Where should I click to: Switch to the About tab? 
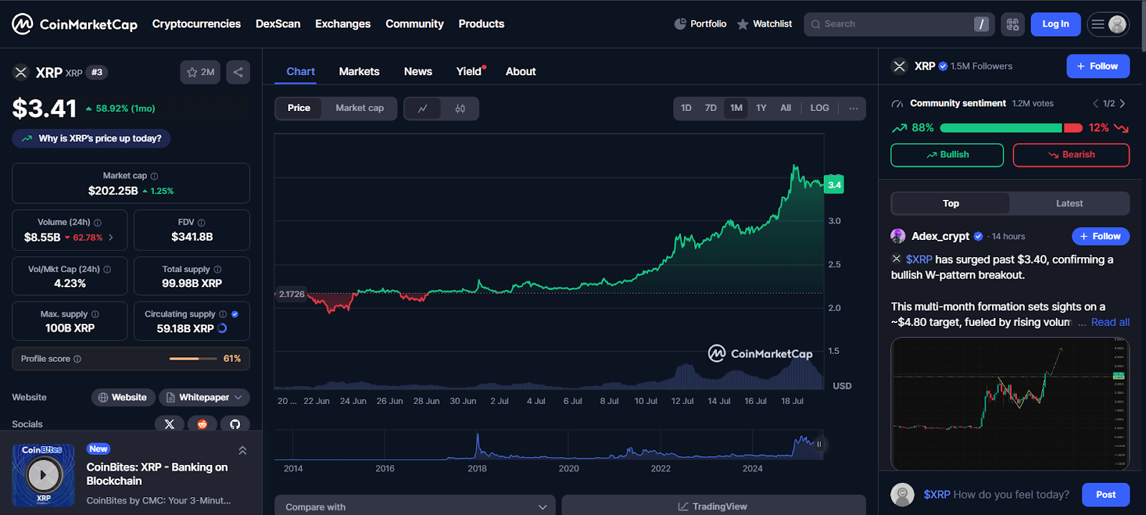point(521,72)
